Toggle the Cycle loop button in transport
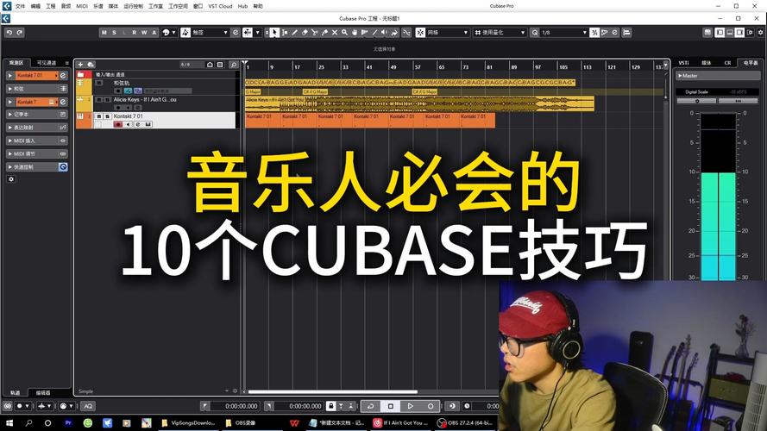The width and height of the screenshot is (767, 431). (370, 406)
